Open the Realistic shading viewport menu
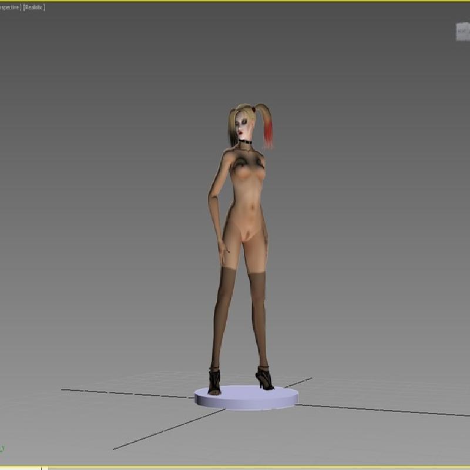 coord(34,7)
